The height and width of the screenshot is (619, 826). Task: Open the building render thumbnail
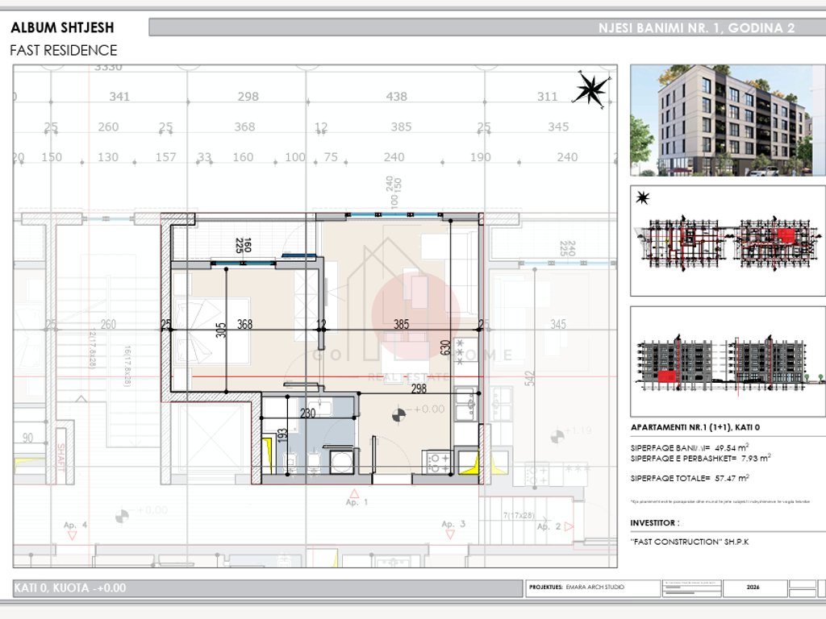728,120
